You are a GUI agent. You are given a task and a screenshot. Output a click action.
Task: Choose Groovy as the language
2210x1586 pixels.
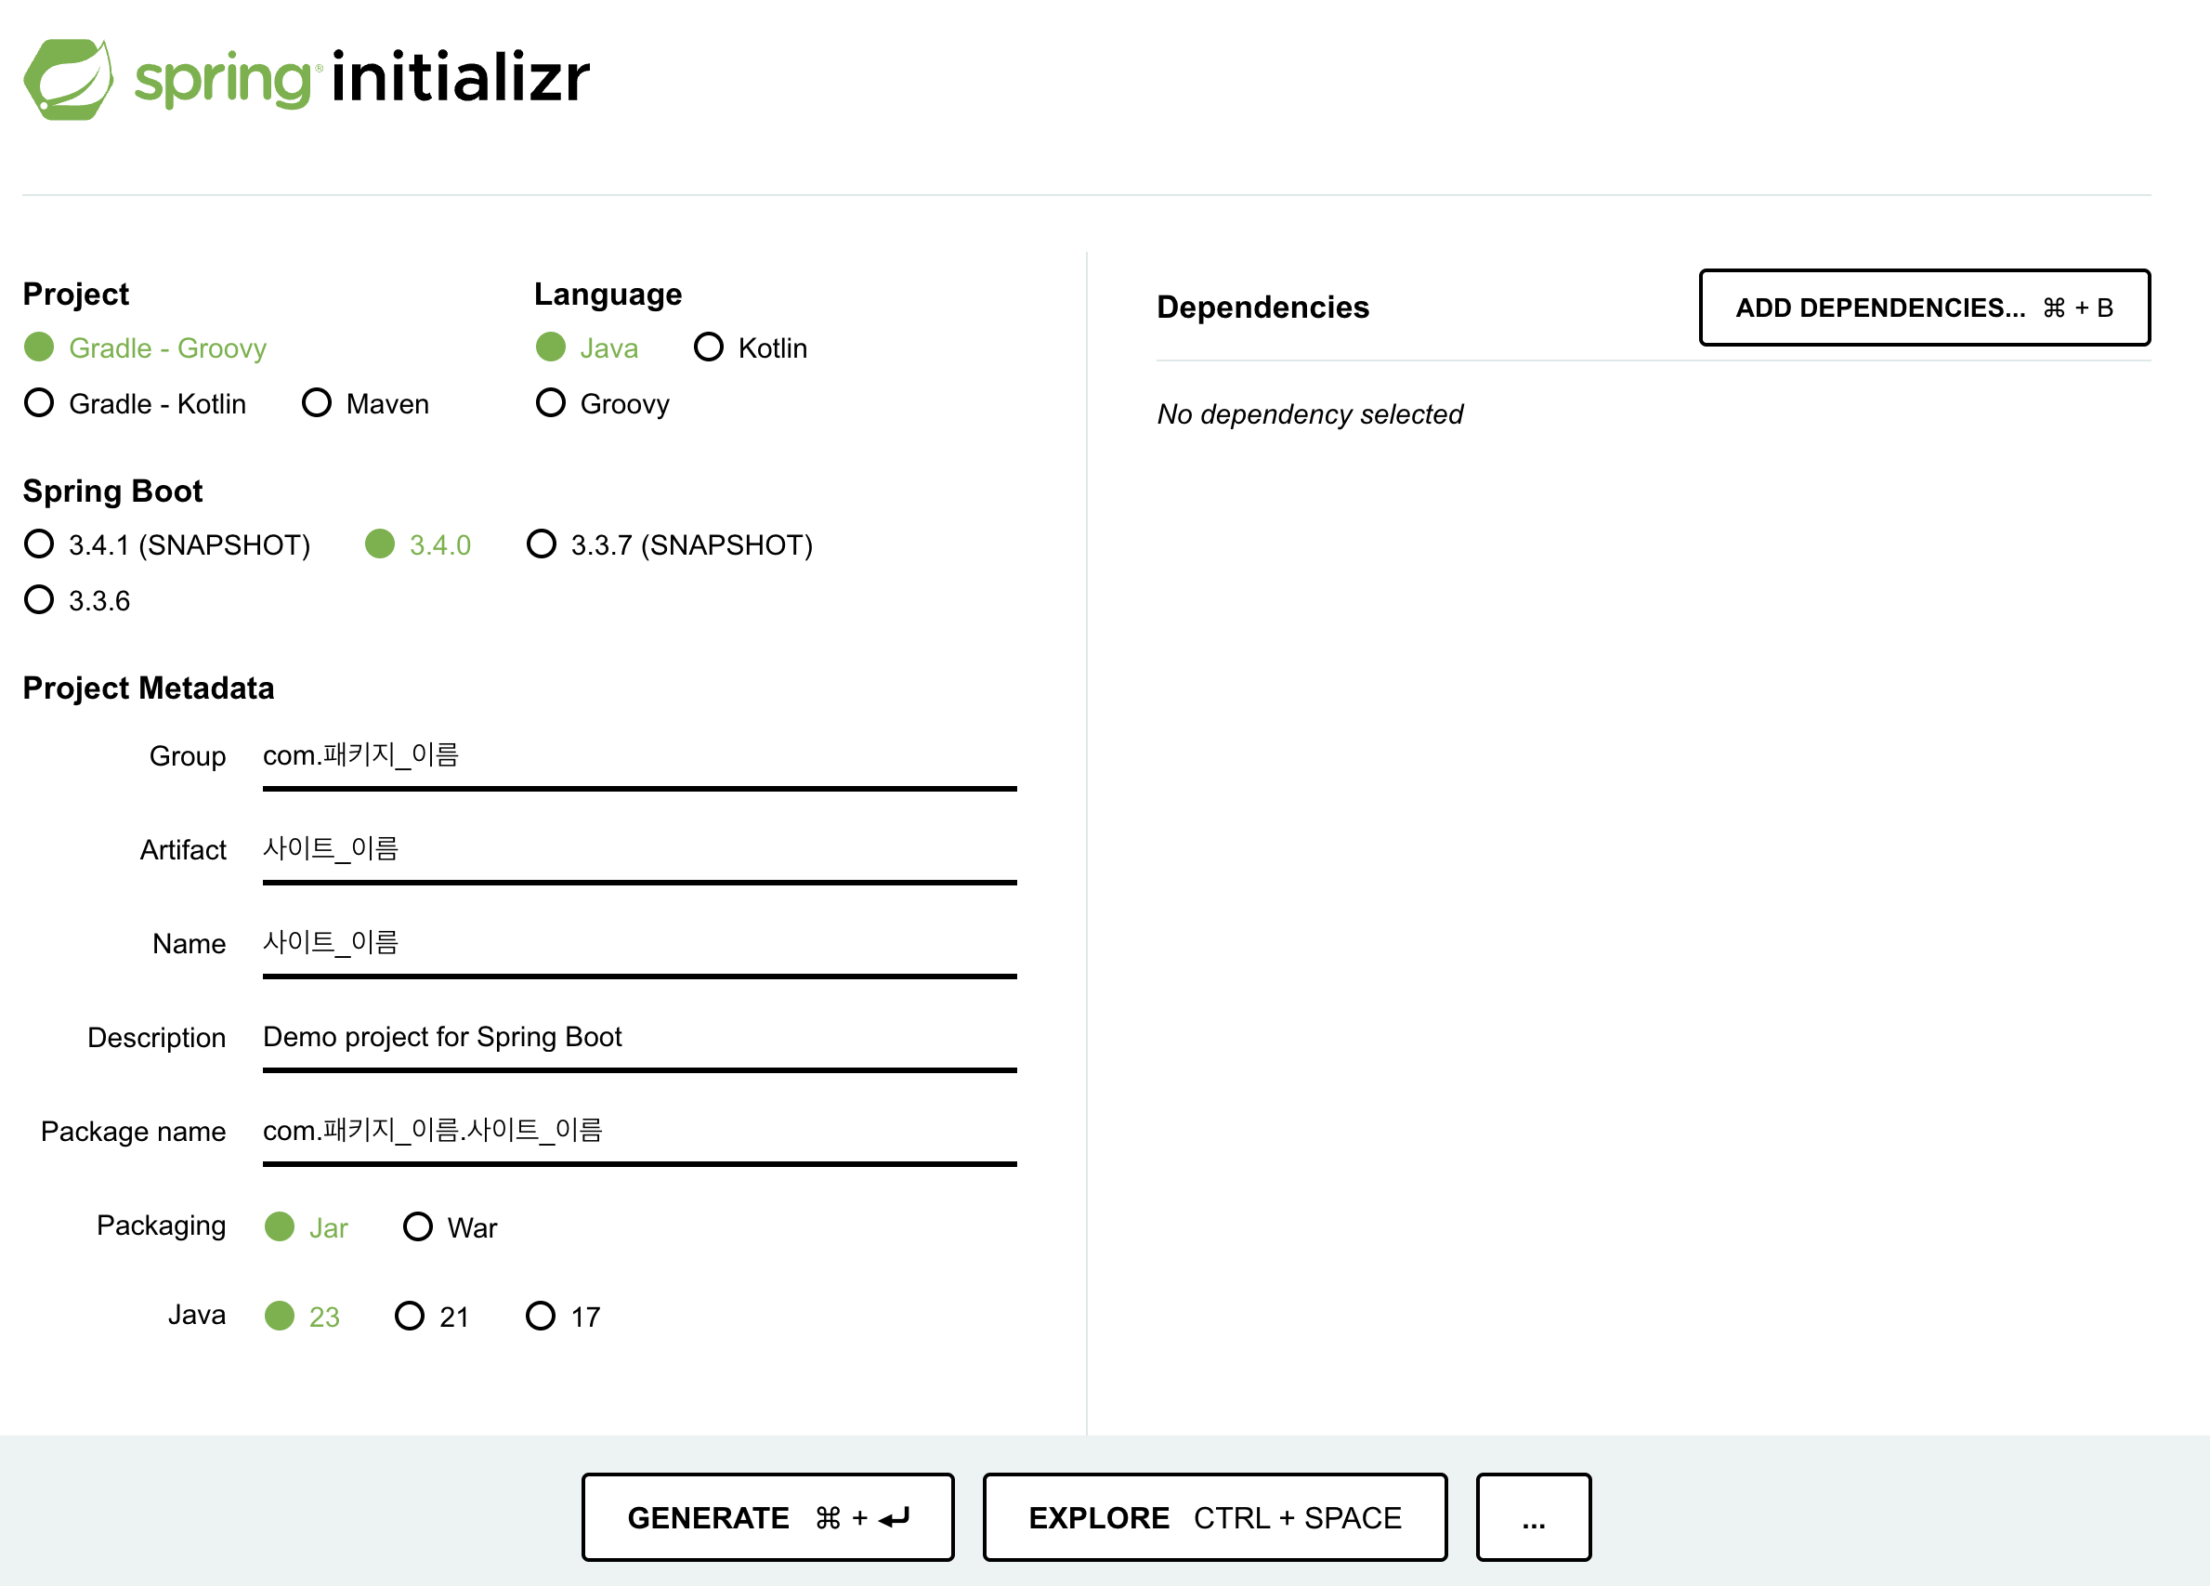click(x=551, y=403)
